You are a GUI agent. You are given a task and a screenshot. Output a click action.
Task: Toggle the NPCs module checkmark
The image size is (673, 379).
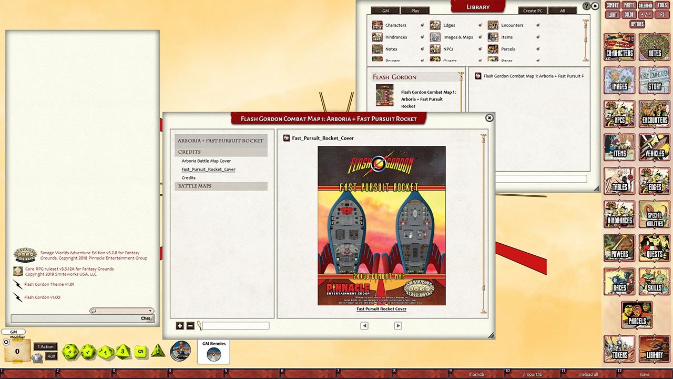(480, 49)
